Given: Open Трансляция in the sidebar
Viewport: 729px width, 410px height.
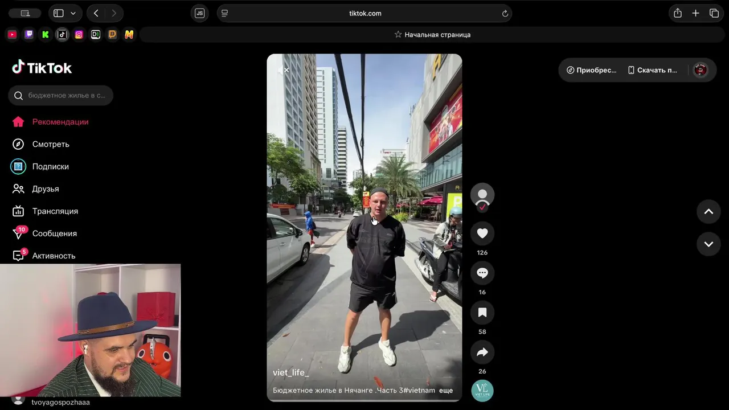Looking at the screenshot, I should point(46,211).
